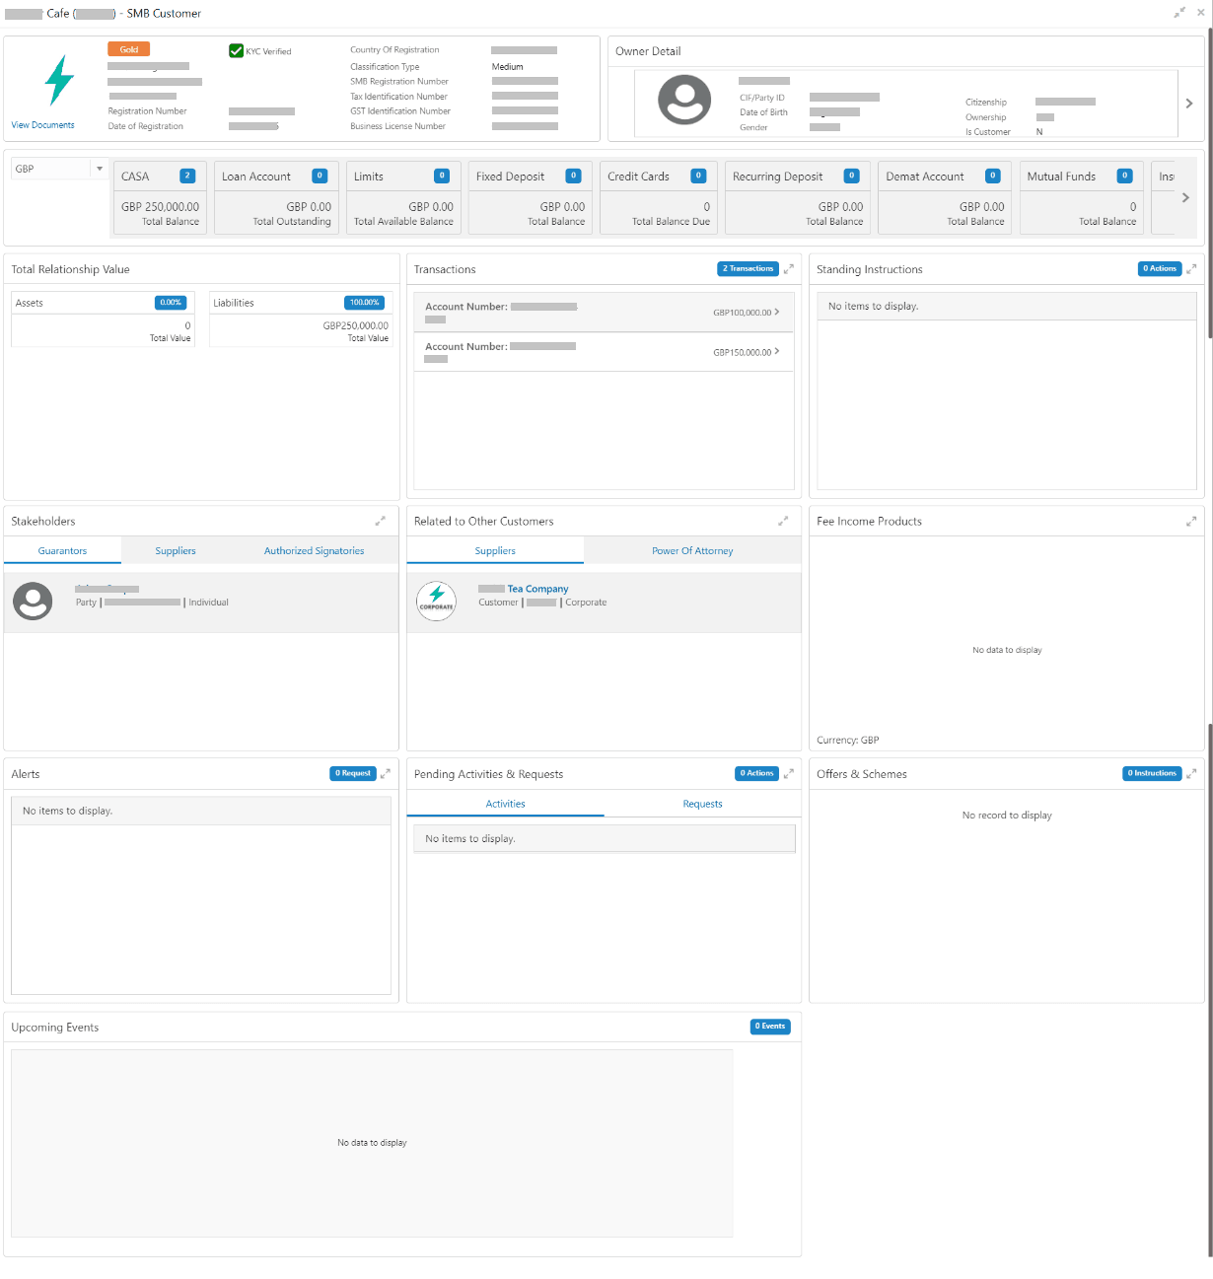Click the 2 Transactions button
Viewport: 1213px width, 1279px height.
748,268
